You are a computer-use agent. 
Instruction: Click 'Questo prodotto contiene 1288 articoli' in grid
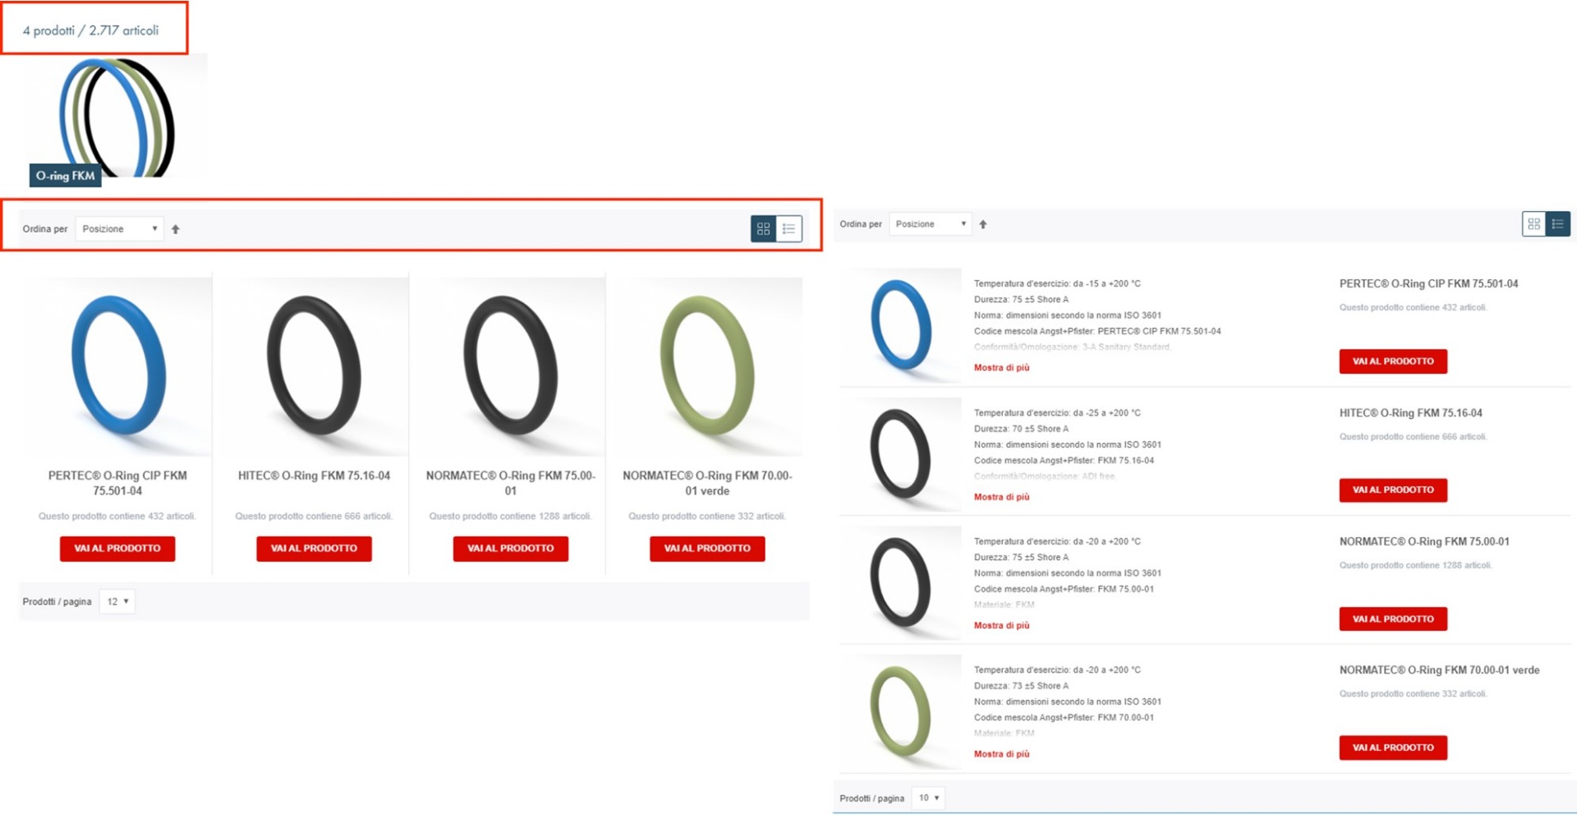coord(510,517)
